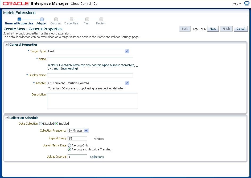Screen dimensions: 251x178
Task: Click the Test train step marker
Action: coord(87,19)
